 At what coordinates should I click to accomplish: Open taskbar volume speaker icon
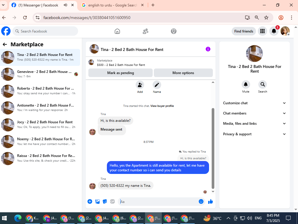(249, 218)
